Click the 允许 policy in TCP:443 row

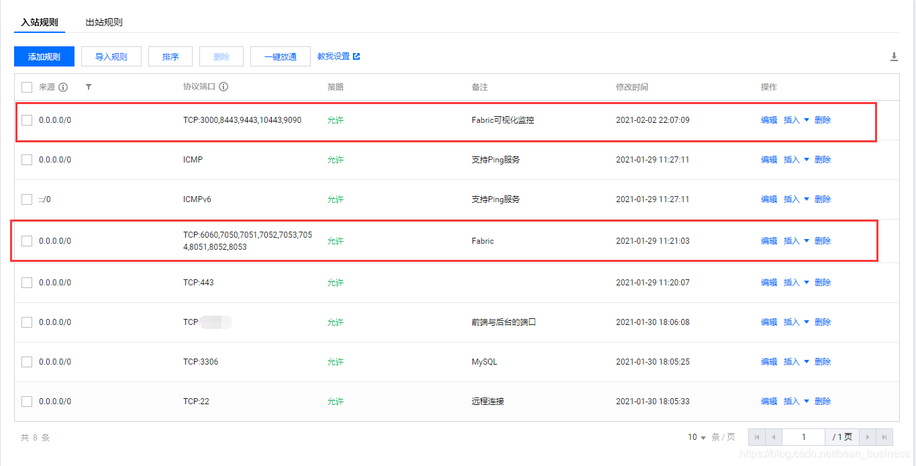[336, 283]
